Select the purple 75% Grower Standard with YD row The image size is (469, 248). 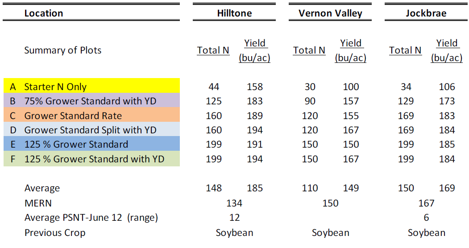tap(90, 101)
